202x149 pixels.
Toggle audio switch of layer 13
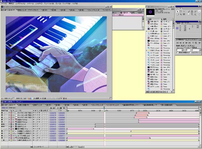[x=4, y=140]
